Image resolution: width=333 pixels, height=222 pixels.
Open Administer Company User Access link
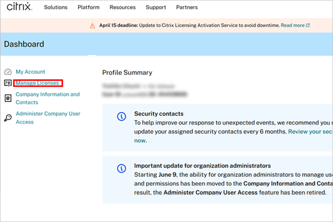(x=48, y=118)
